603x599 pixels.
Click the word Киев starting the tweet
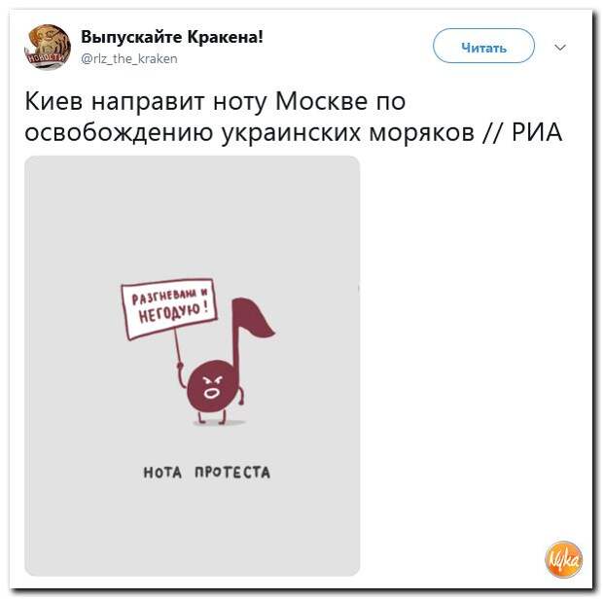(53, 101)
